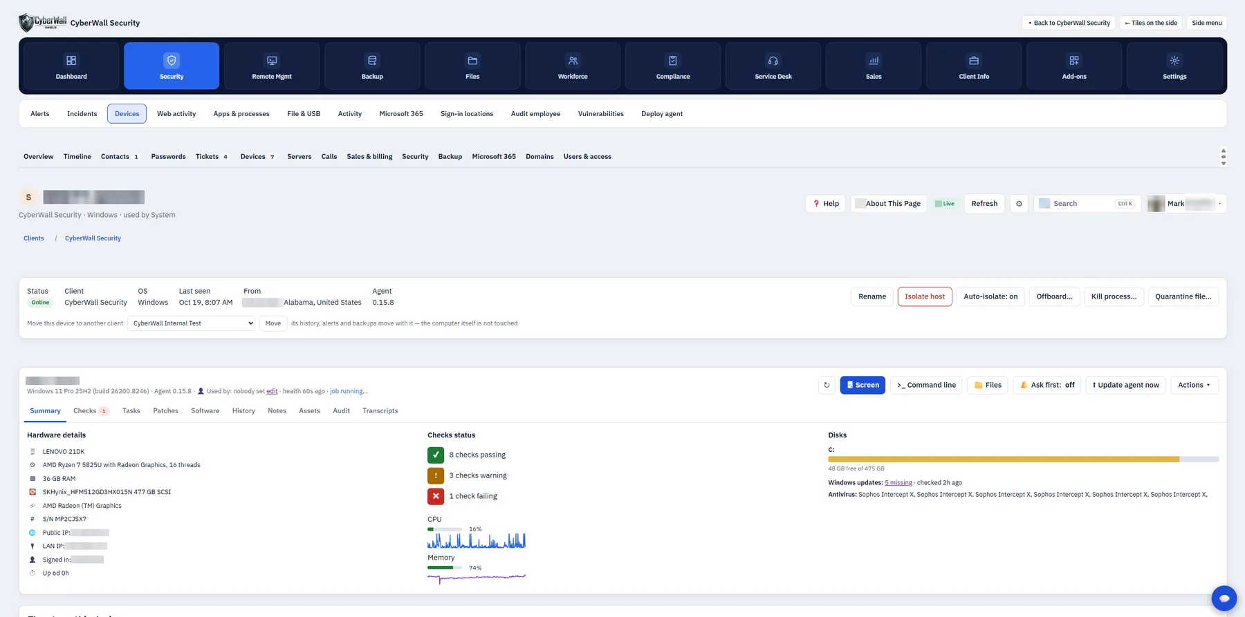The image size is (1245, 617).
Task: Toggle Ask first: off
Action: (1046, 385)
